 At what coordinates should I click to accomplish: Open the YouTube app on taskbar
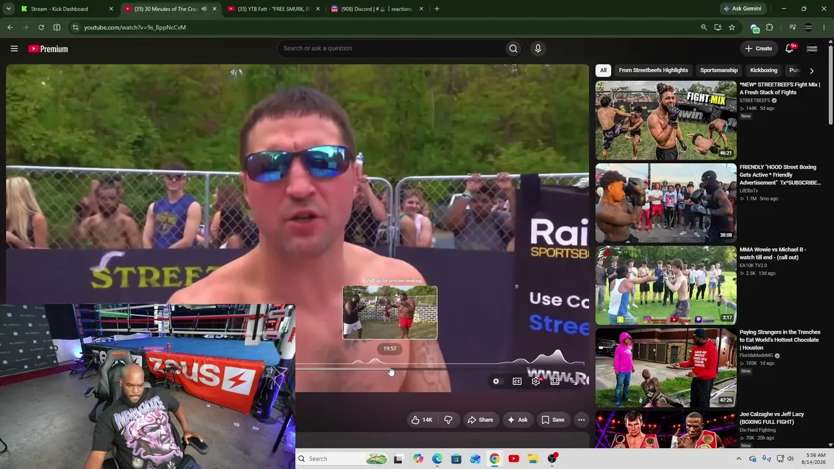point(513,459)
